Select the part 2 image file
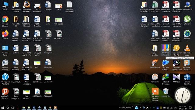 tap(37, 64)
